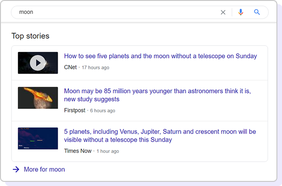Clear the search box with the X icon
The image size is (282, 186).
[x=223, y=12]
